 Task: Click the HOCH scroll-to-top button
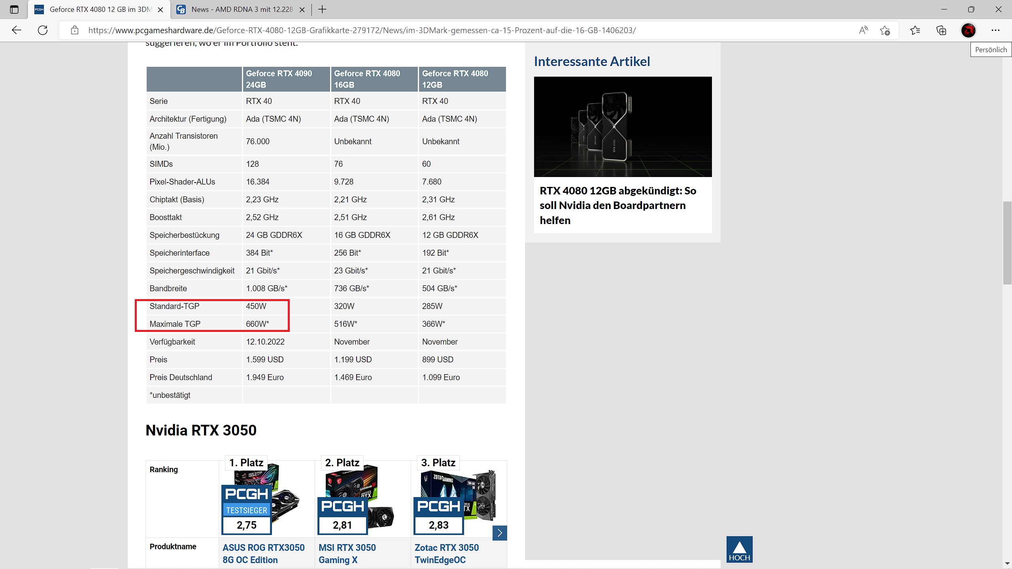(739, 549)
